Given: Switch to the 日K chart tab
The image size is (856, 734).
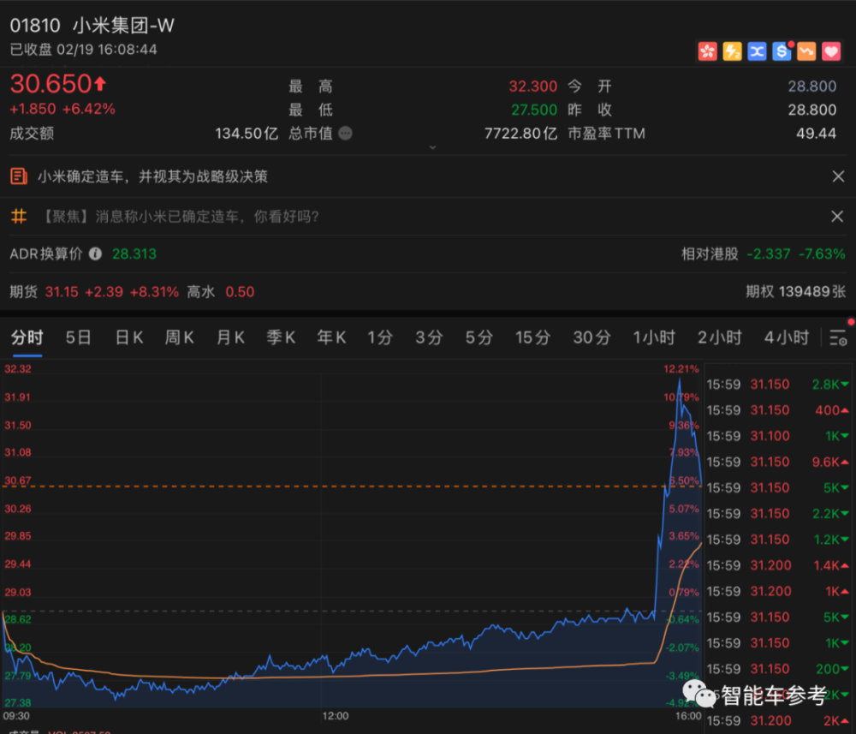Looking at the screenshot, I should tap(129, 338).
